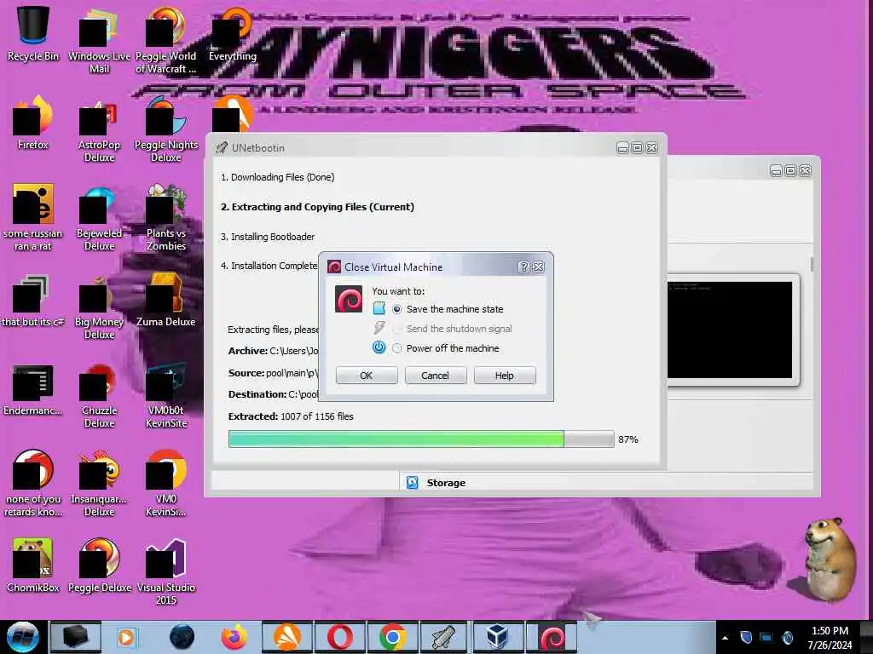Open the clock showing 1:50 PM
The image size is (873, 654).
(x=830, y=638)
